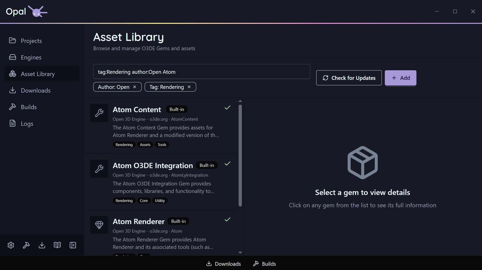Click Check for Updates button
This screenshot has height=270, width=482.
[x=349, y=78]
